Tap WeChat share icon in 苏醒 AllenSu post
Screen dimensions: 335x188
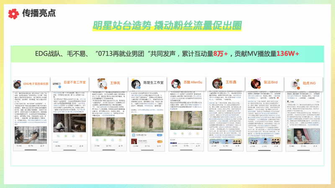point(175,134)
